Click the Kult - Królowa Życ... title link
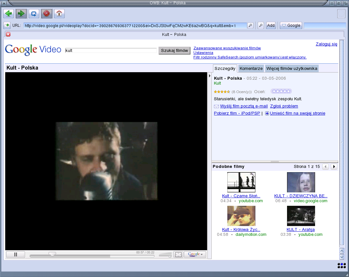Viewport: 349px width, 277px height. tap(241, 230)
